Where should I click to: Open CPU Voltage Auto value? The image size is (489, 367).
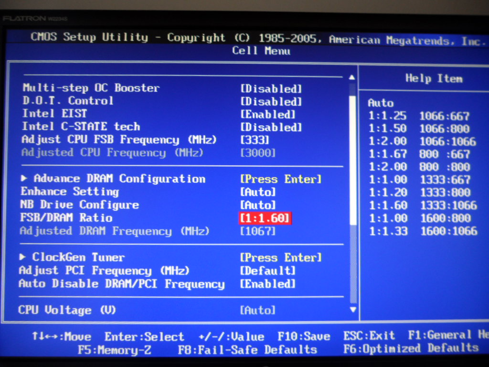point(258,310)
